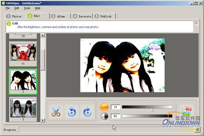Click thumbnail list scroll down arrow
This screenshot has width=204, height=136.
[43, 120]
